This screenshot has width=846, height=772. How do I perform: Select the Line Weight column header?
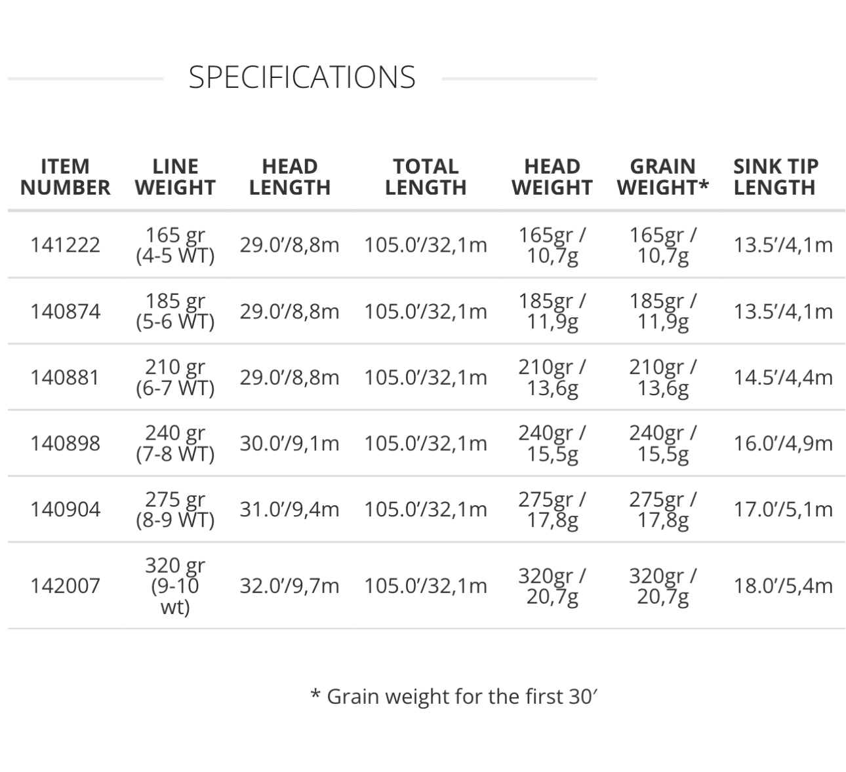click(175, 177)
